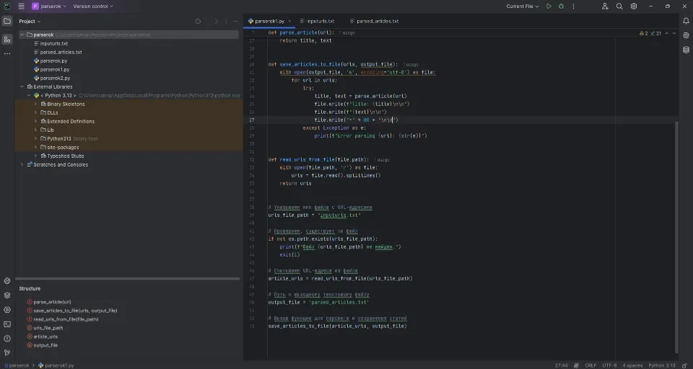693x369 pixels.
Task: Open the Terminal tool window
Action: tap(7, 324)
